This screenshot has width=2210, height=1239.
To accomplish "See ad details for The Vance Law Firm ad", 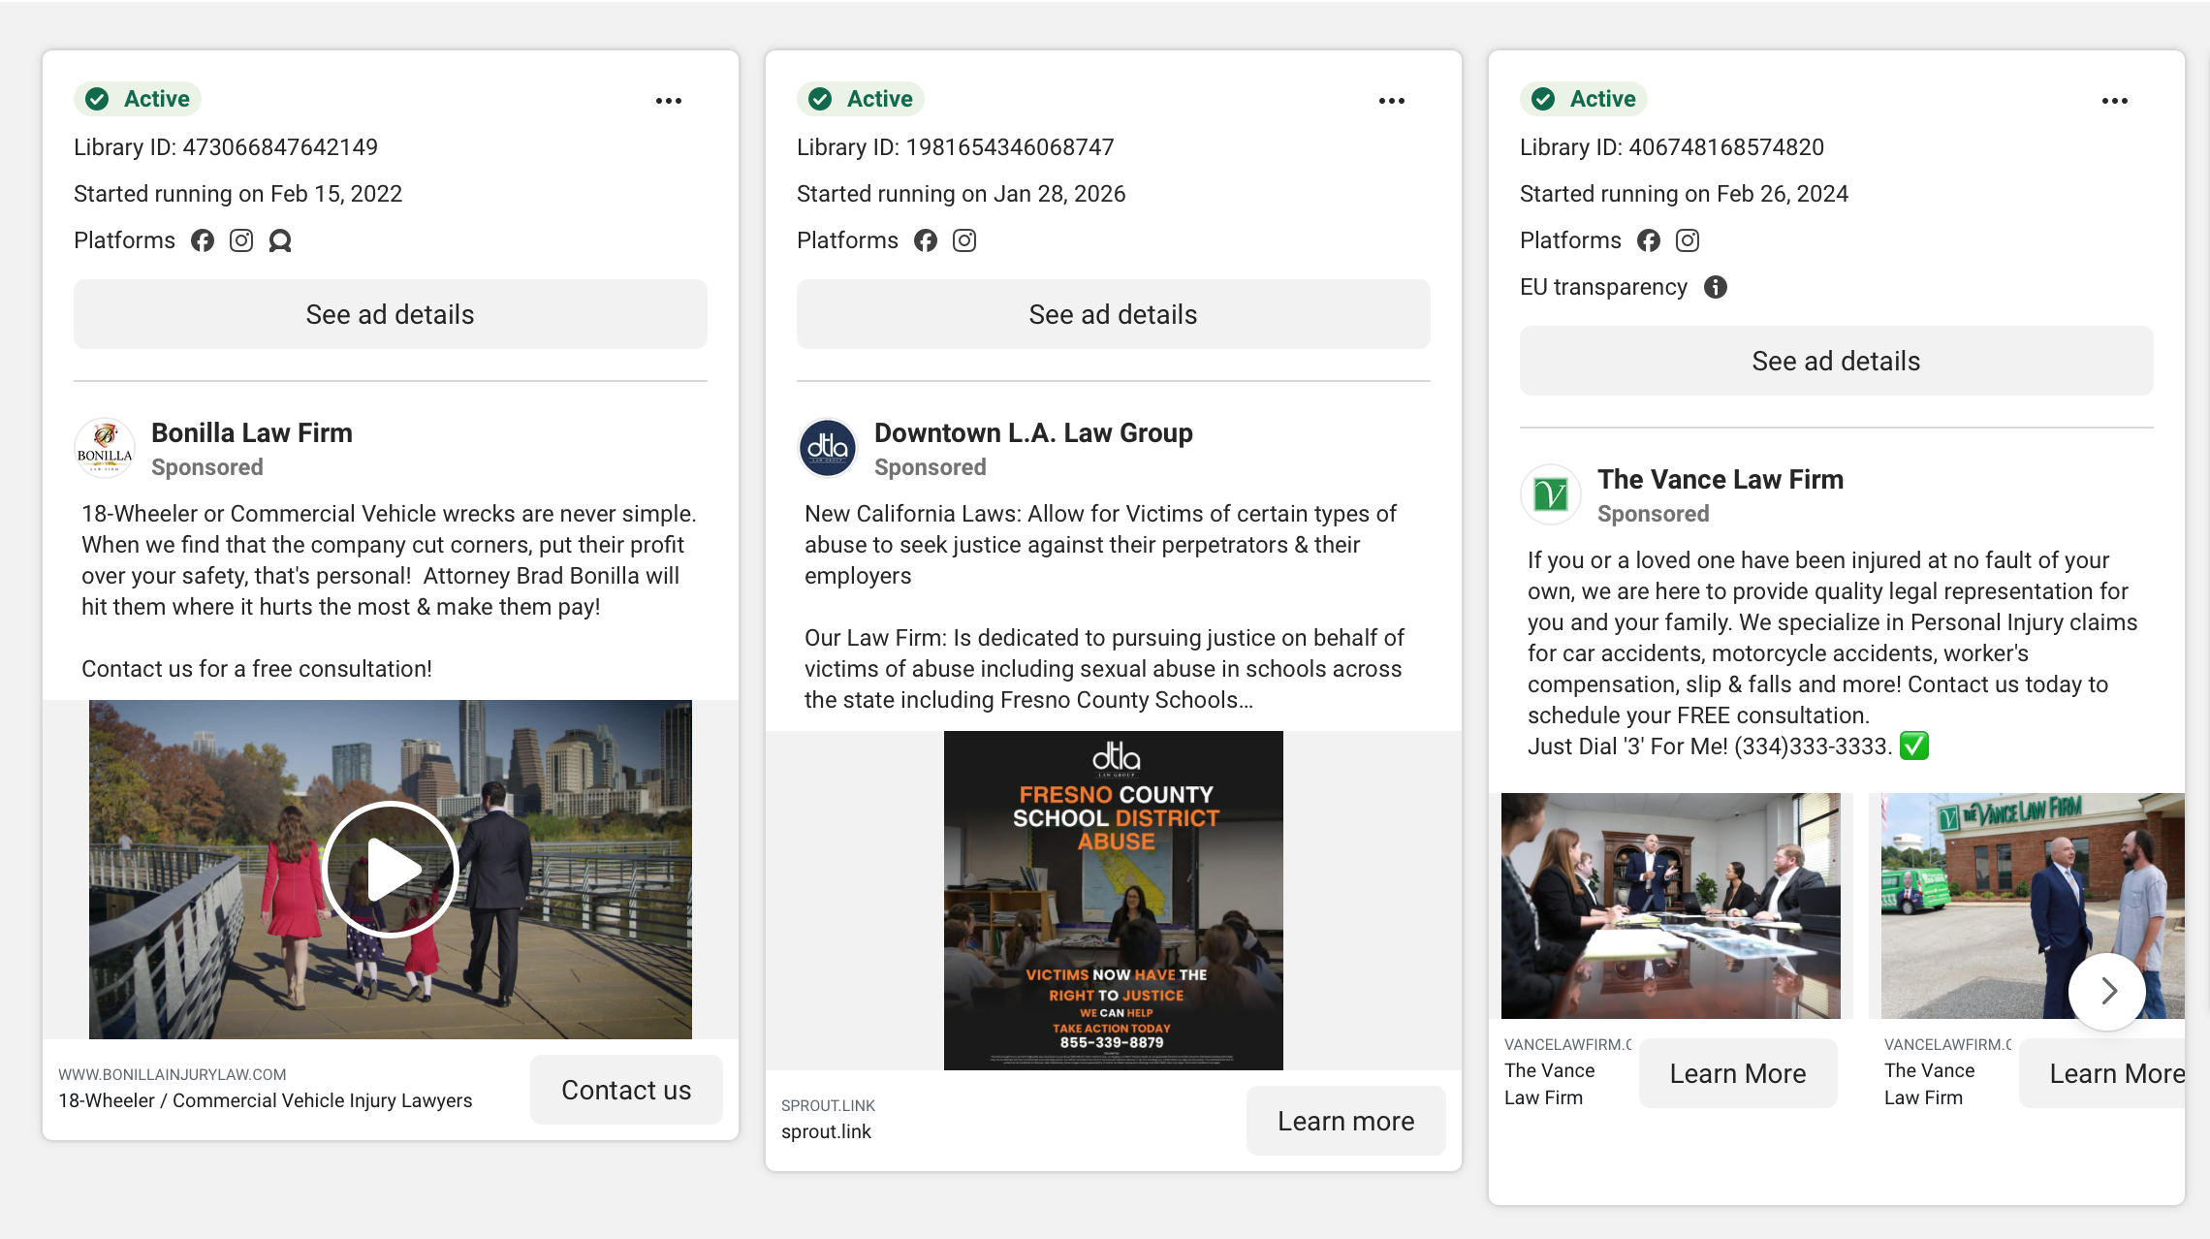I will (x=1837, y=361).
